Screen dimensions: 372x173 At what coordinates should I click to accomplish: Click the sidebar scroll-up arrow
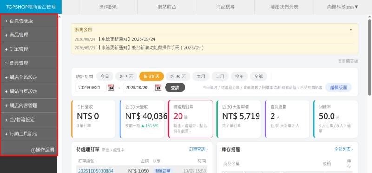[60, 17]
